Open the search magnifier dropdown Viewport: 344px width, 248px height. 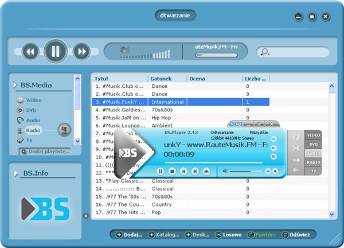click(x=265, y=52)
